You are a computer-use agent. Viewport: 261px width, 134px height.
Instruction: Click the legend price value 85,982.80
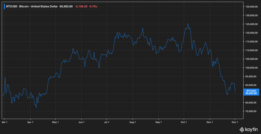click(x=66, y=6)
